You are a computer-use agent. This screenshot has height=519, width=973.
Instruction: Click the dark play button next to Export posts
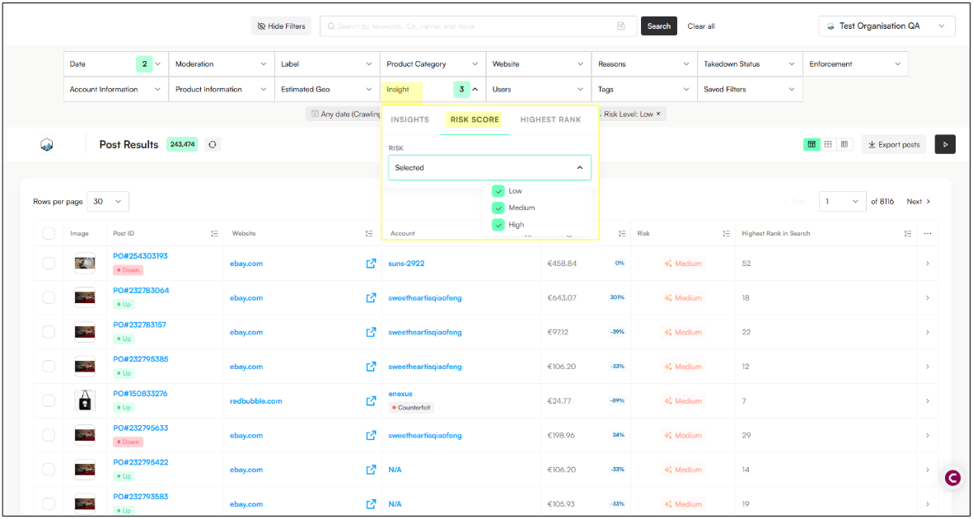944,144
